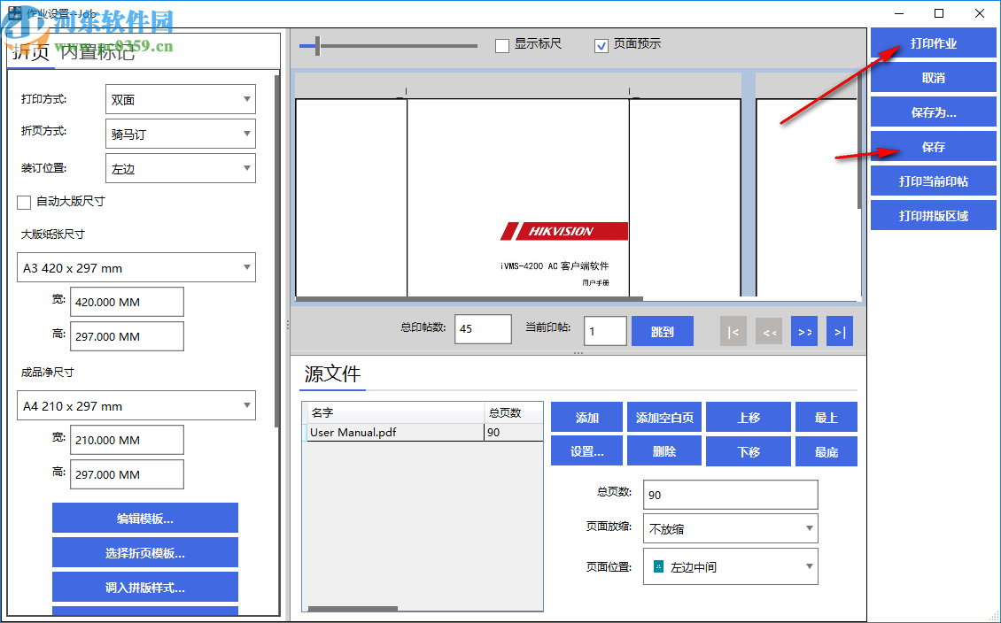Viewport: 1001px width, 623px height.
Task: Enable 自动大版尺寸 automatic sheet size
Action: pyautogui.click(x=24, y=203)
